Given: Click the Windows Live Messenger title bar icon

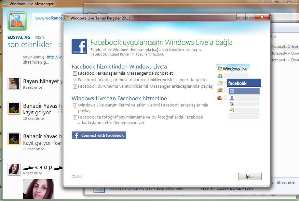Looking at the screenshot, I should click(x=5, y=5).
